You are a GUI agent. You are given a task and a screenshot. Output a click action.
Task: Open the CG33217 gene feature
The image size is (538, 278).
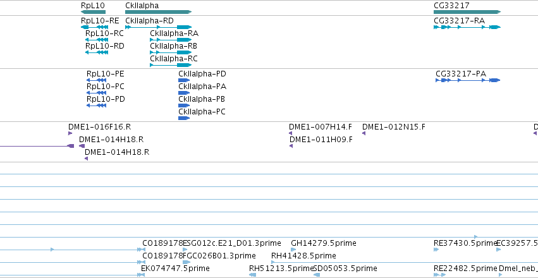(x=467, y=12)
